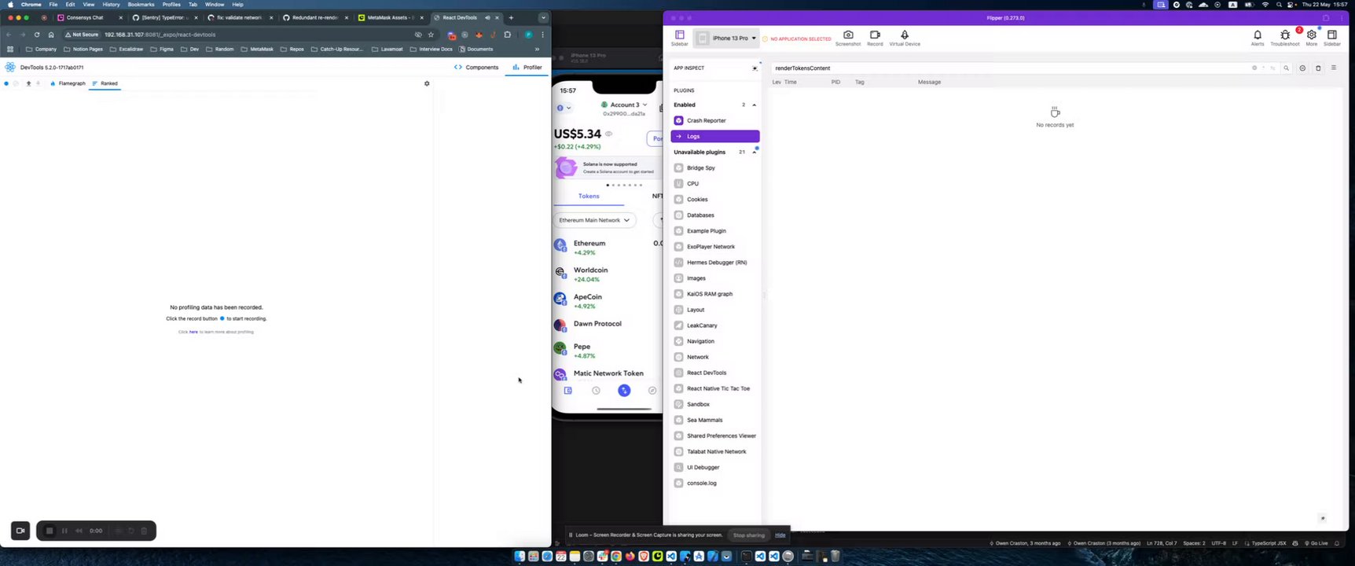
Task: Open the logs hamburger menu icon
Action: point(1334,68)
